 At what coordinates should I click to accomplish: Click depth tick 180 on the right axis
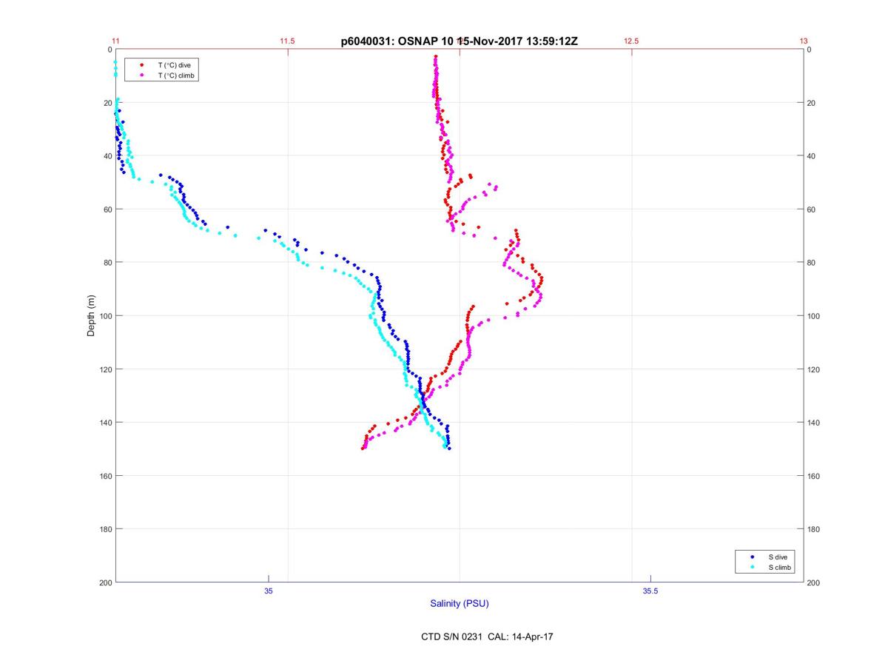click(x=814, y=529)
